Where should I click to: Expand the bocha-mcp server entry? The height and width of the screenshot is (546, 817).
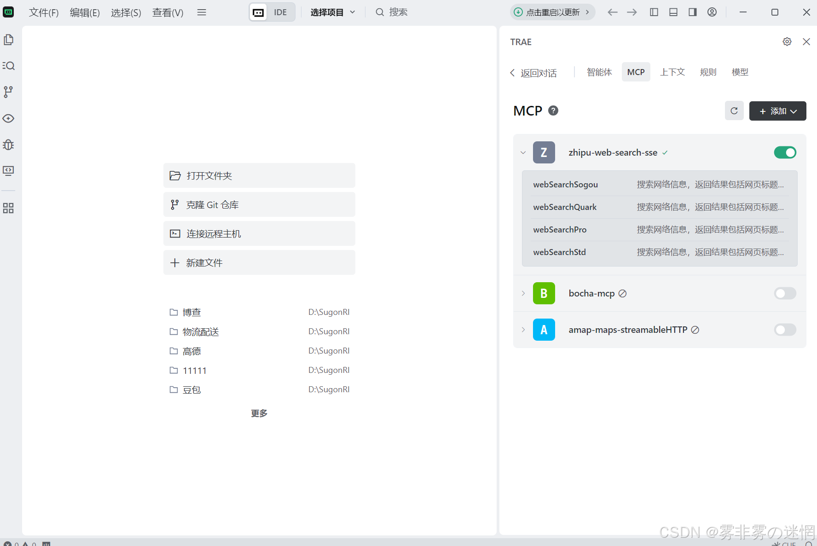tap(523, 293)
